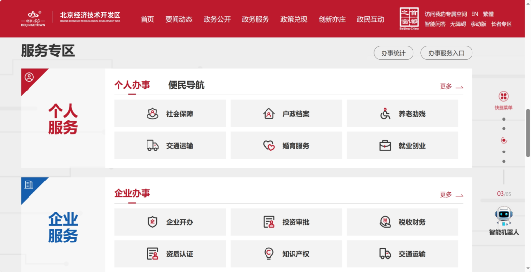Viewport: 531px width, 272px height.
Task: Click the building icon on 企业服务 card
Action: (x=29, y=184)
